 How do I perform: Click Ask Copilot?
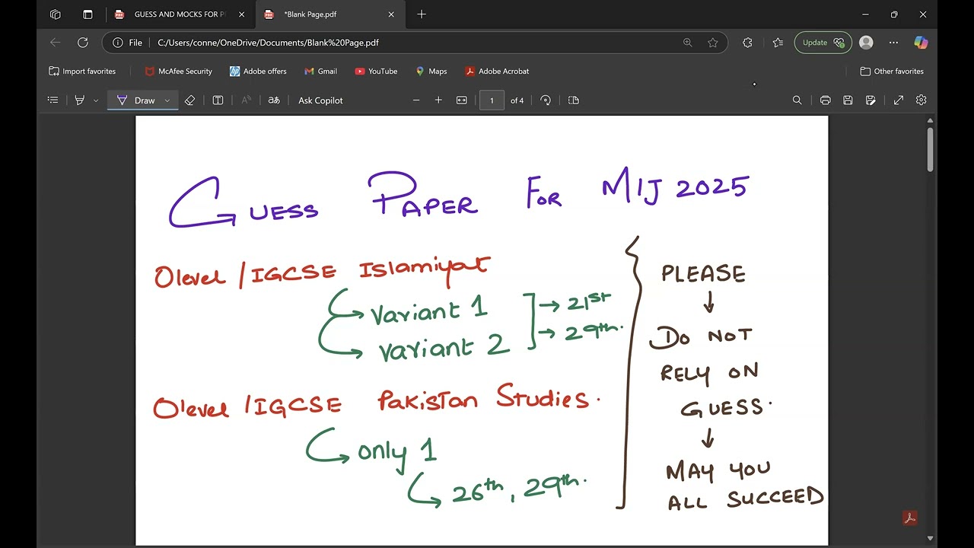pyautogui.click(x=320, y=100)
